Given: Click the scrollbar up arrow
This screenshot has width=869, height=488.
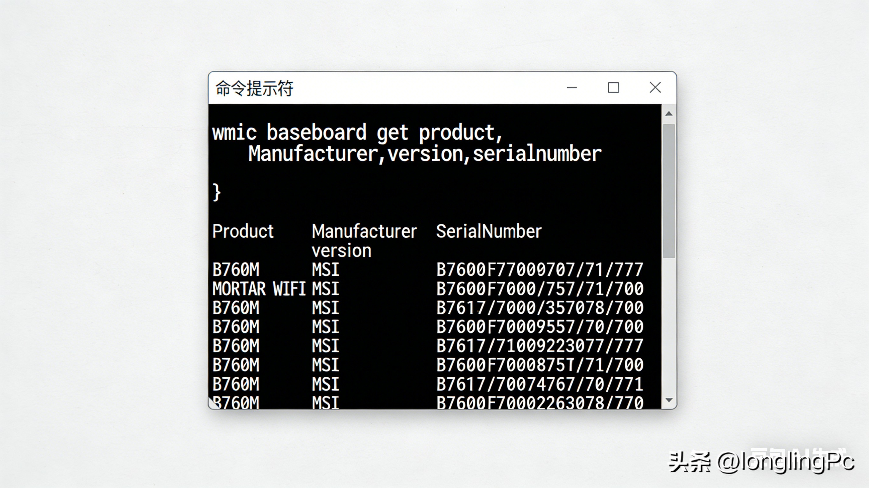Looking at the screenshot, I should pos(668,113).
